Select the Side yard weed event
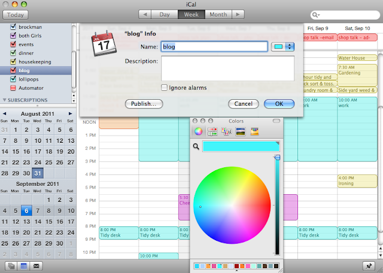The height and width of the screenshot is (273, 383). click(x=357, y=90)
